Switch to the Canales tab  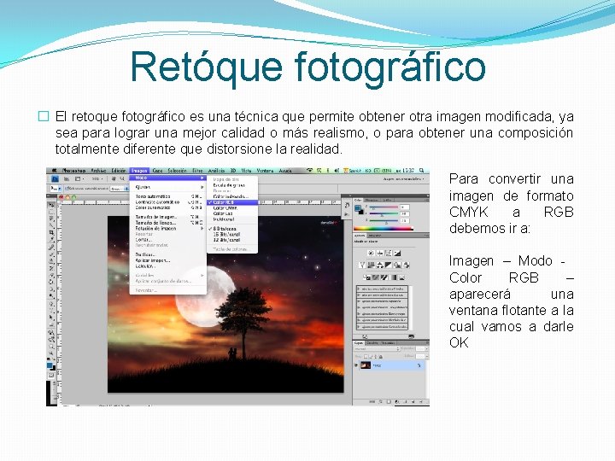point(372,343)
